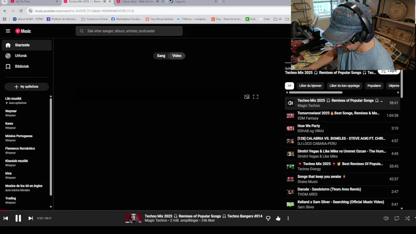Screen dimensions: 416x234
Task: Enter fullscreen from the player icon
Action: coord(256,97)
